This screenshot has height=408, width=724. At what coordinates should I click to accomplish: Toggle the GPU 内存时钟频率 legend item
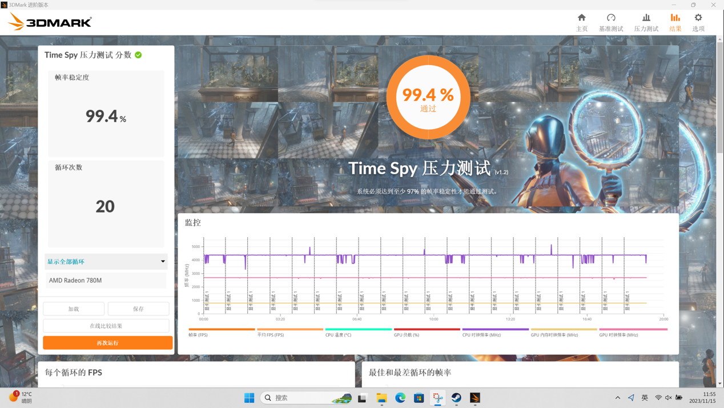[x=564, y=332]
